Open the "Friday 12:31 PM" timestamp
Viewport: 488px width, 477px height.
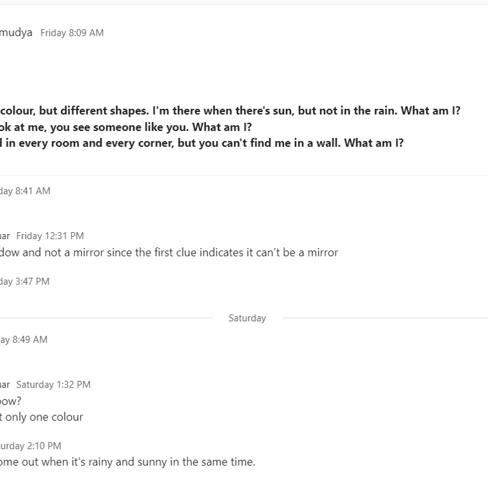click(x=50, y=236)
